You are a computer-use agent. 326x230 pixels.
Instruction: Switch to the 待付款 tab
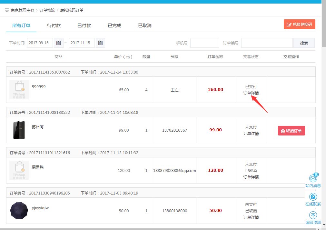54,25
